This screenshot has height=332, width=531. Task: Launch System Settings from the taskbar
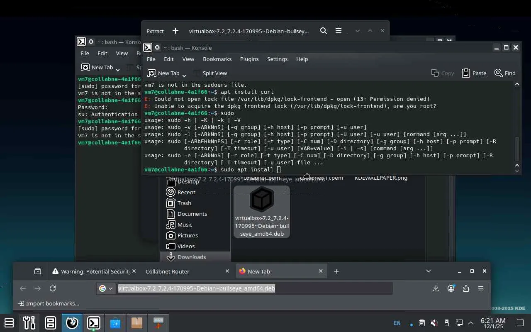pos(29,322)
